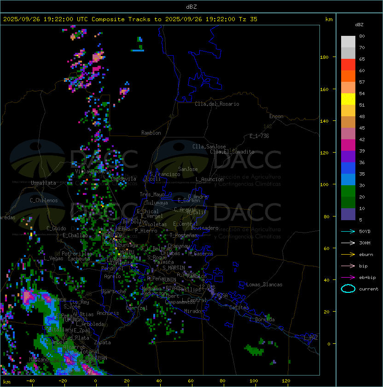Click the '140' km vertical axis tick

pyautogui.click(x=324, y=121)
